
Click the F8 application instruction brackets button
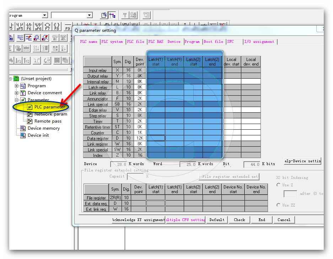(x=57, y=27)
